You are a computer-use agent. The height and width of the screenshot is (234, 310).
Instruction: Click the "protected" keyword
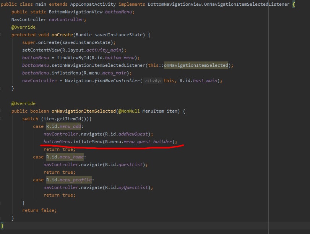click(x=23, y=35)
